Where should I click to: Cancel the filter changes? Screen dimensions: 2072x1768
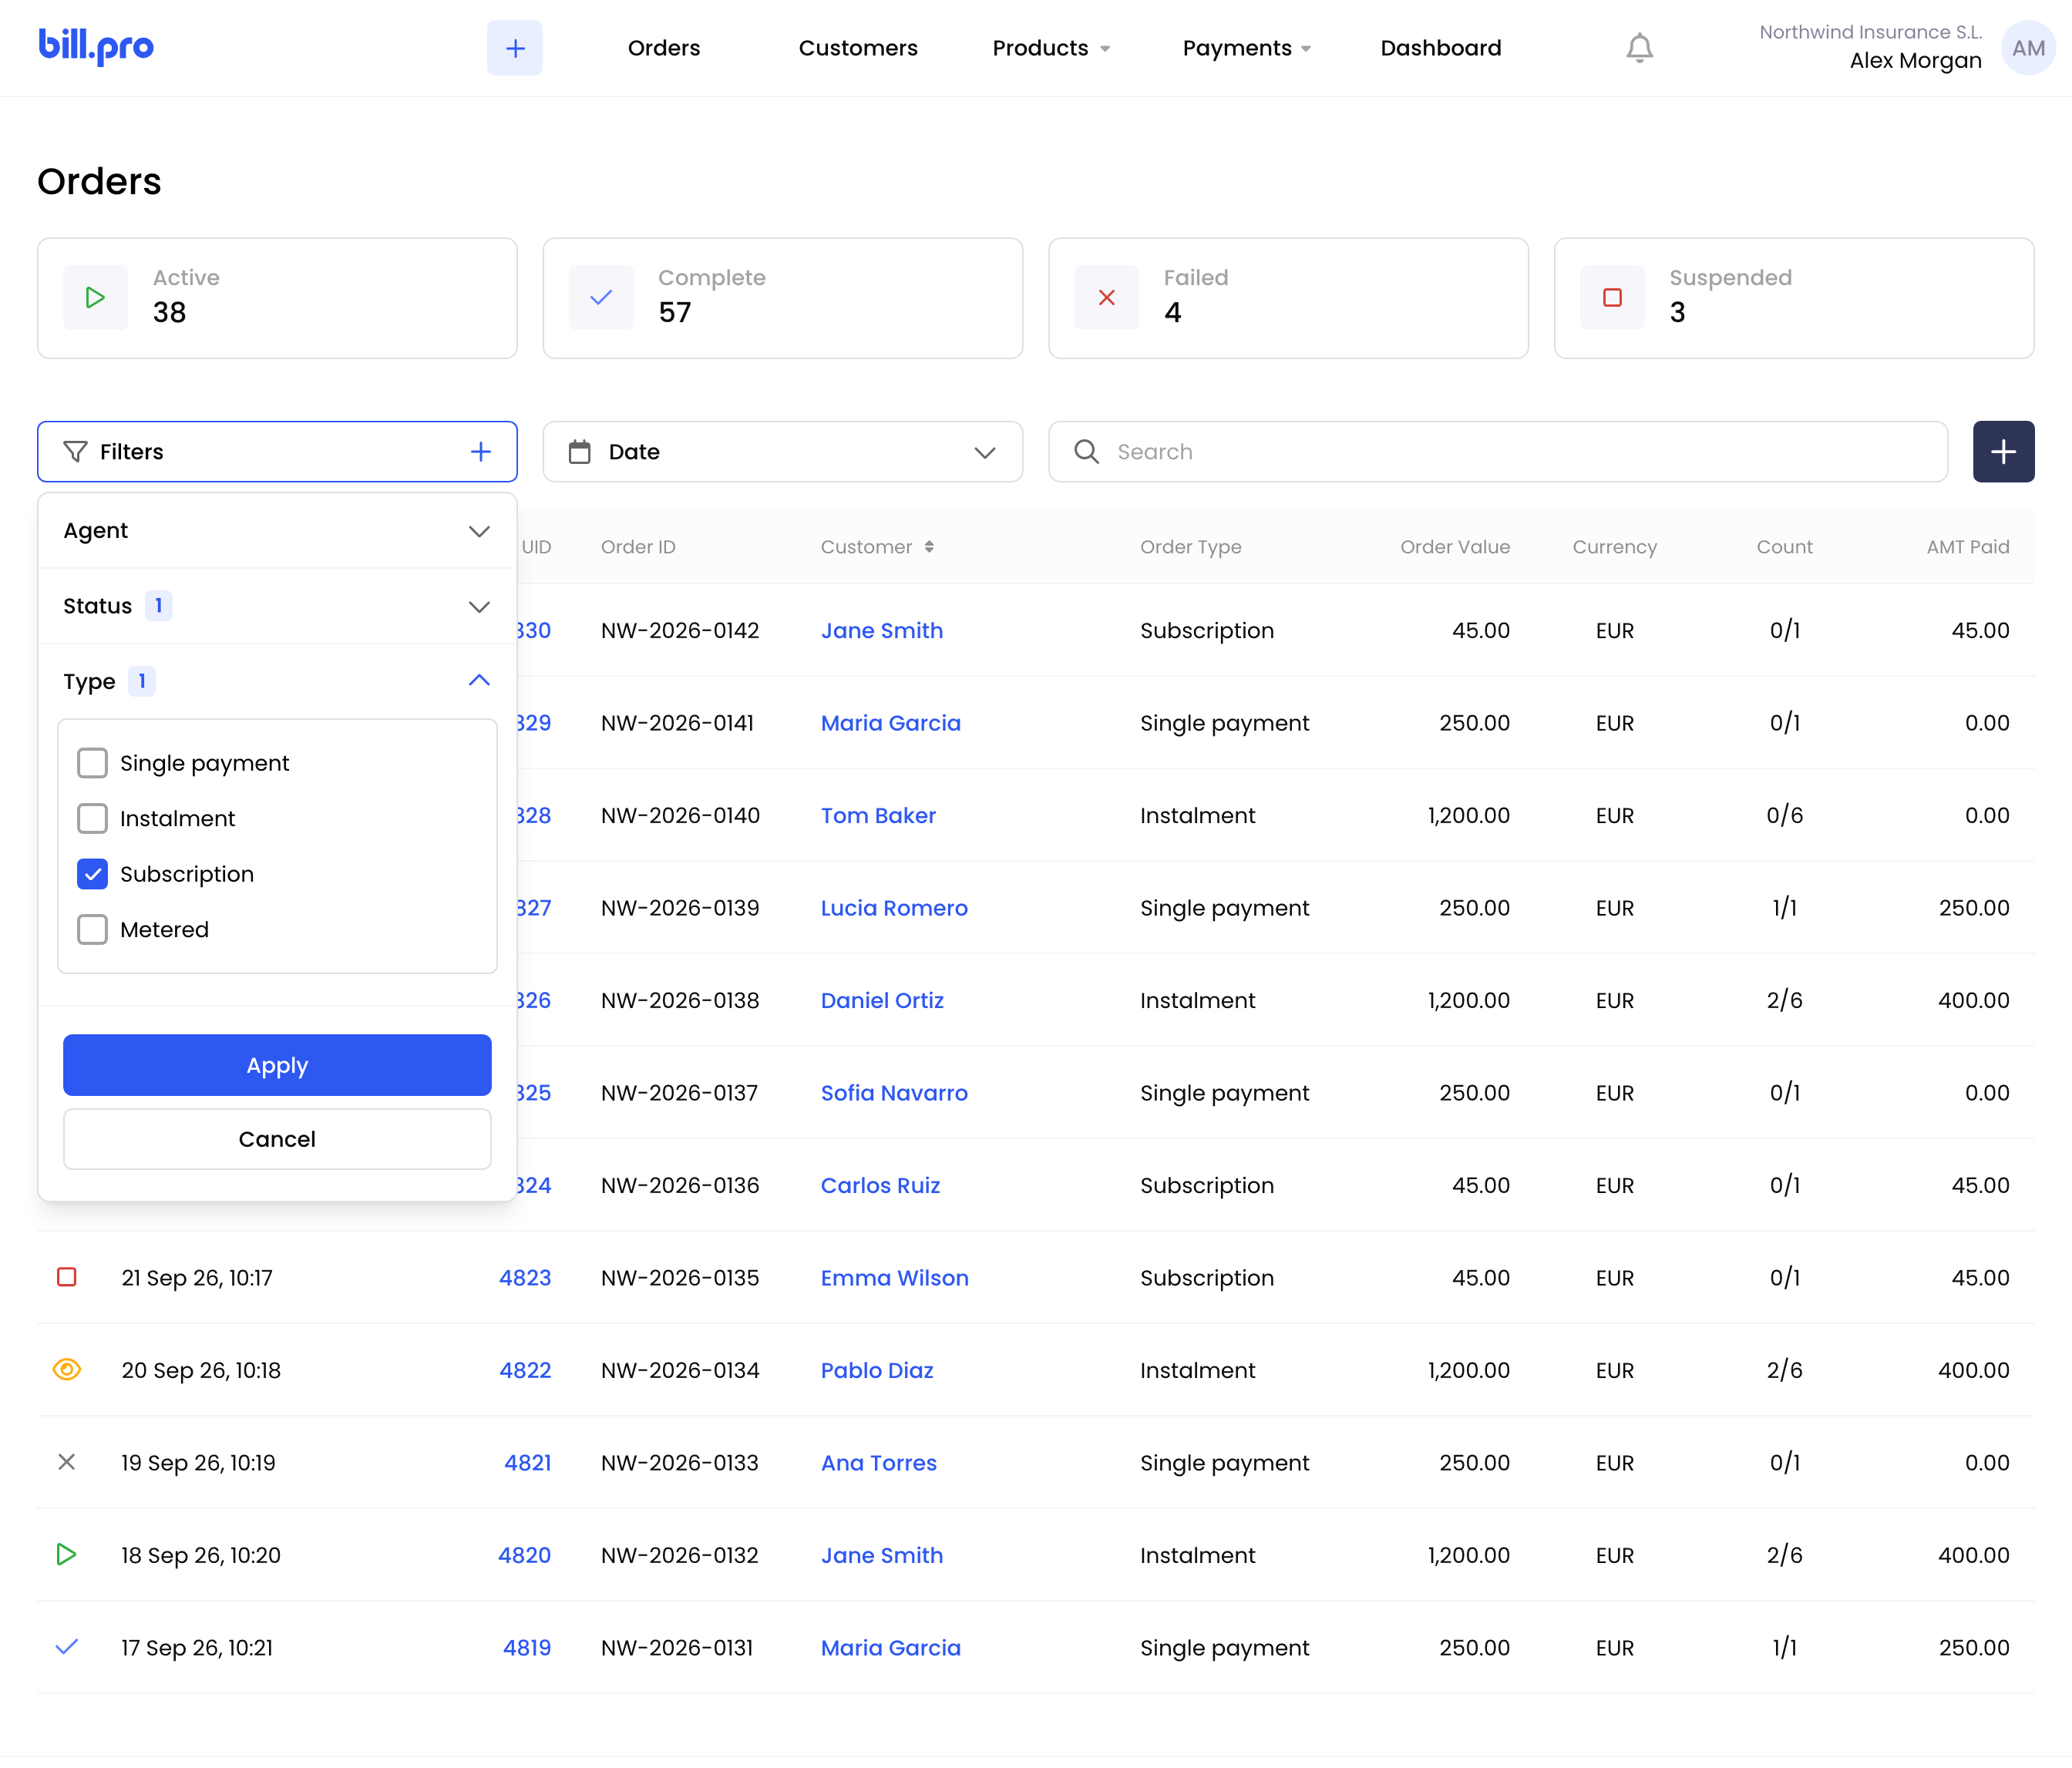(277, 1140)
